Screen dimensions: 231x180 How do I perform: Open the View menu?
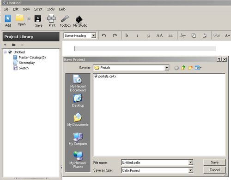tap(26, 9)
